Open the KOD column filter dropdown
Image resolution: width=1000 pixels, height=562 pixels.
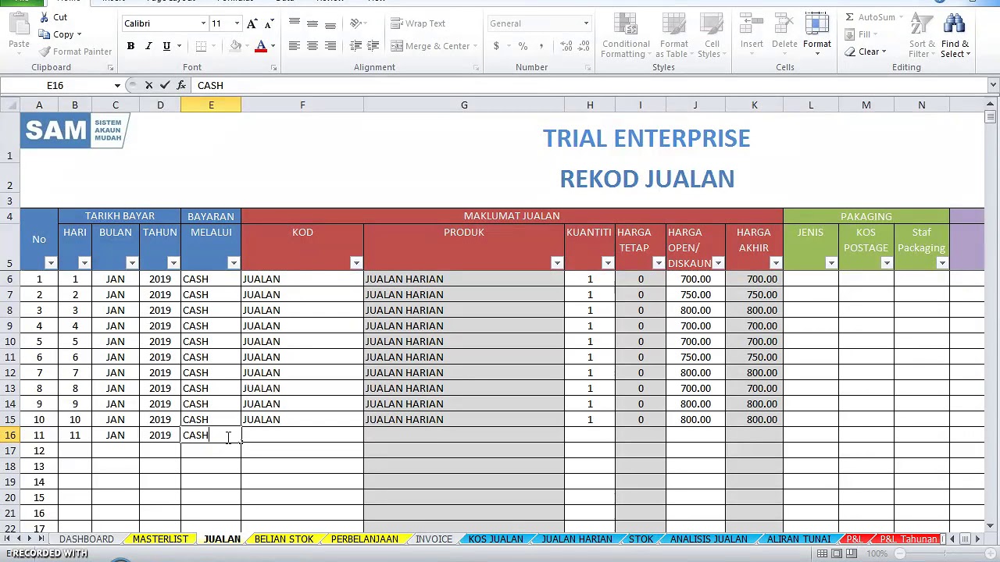point(356,263)
